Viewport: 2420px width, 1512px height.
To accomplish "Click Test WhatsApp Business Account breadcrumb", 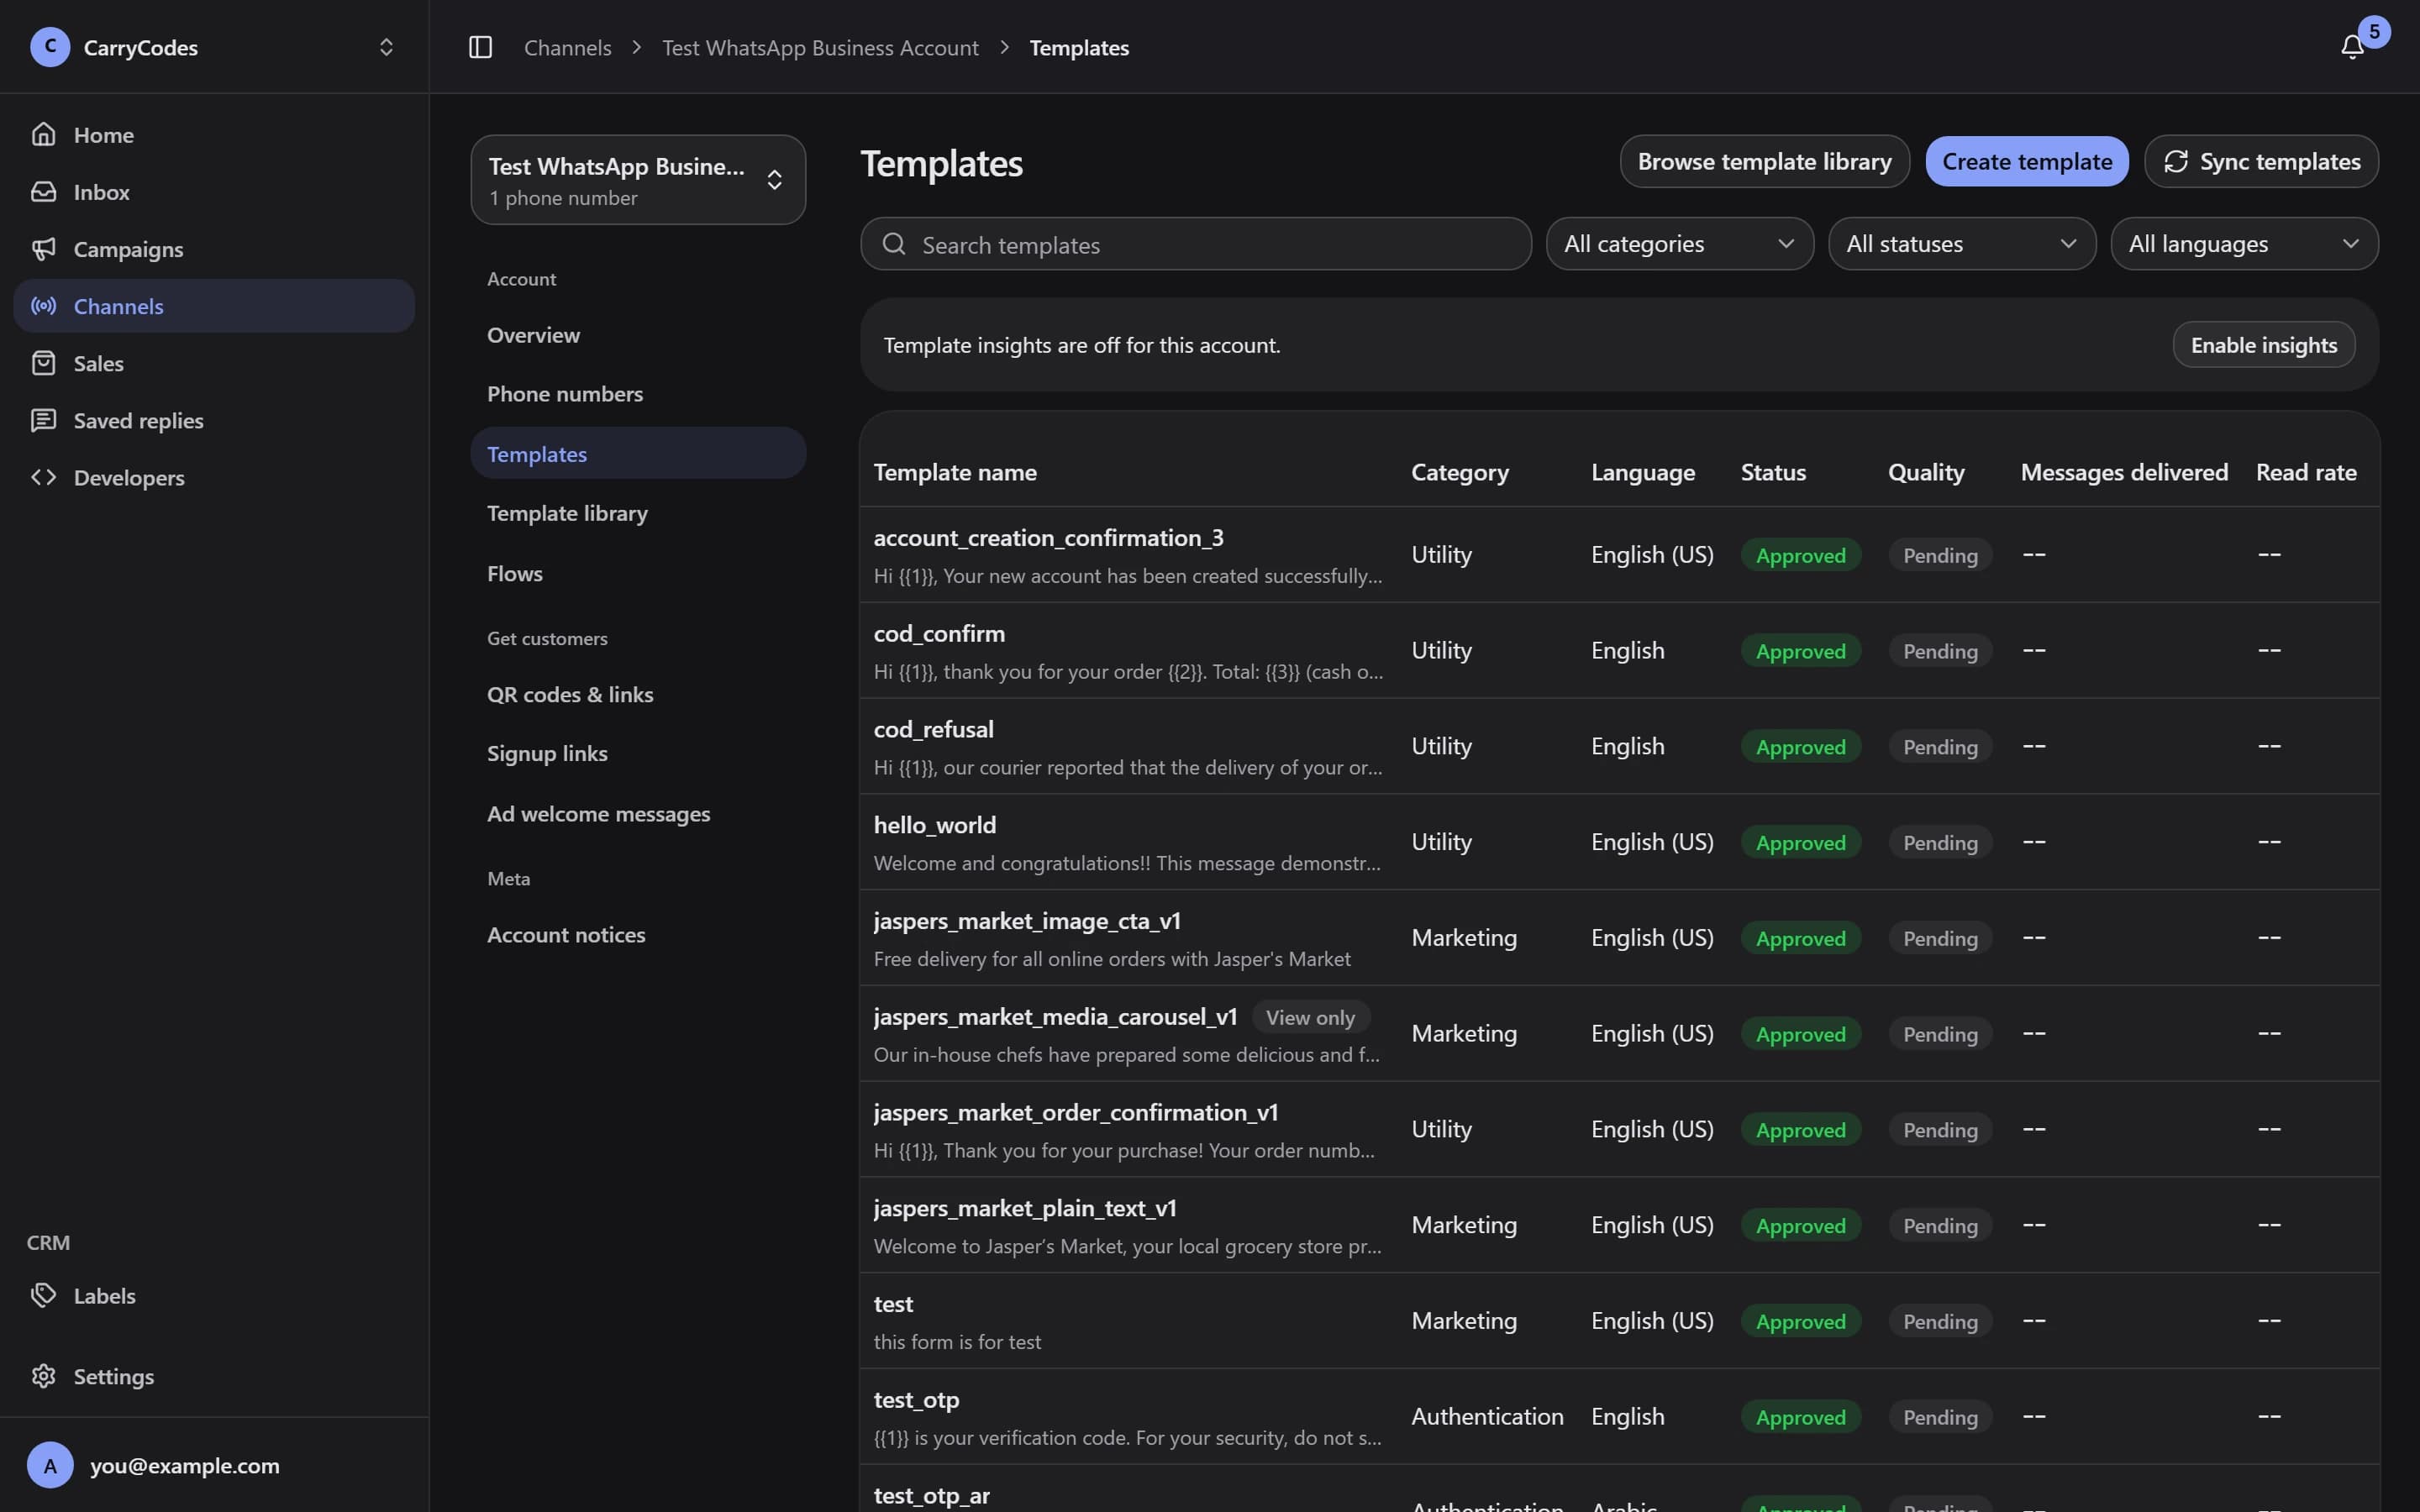I will pos(820,47).
